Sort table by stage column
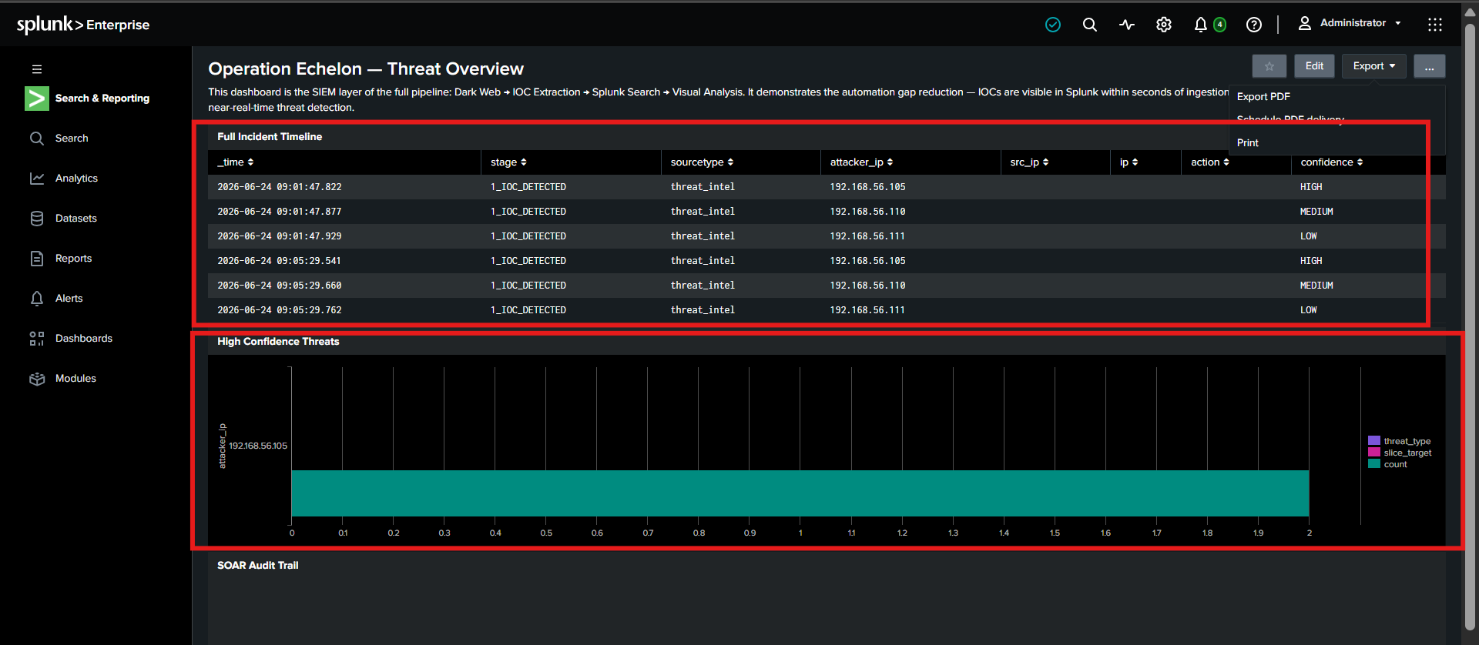The image size is (1479, 645). 508,162
